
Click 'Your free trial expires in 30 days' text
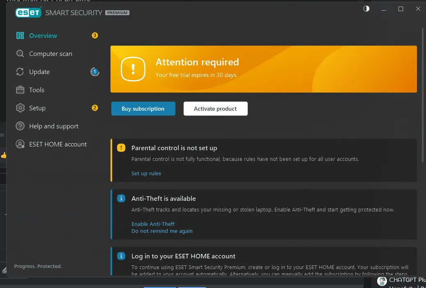pyautogui.click(x=196, y=75)
